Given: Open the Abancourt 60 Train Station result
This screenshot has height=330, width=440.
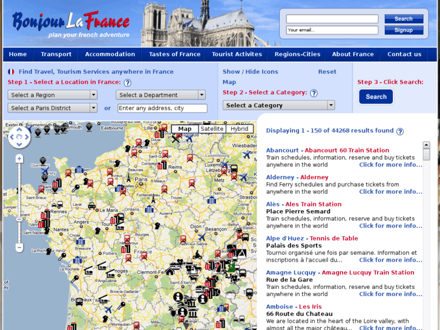Looking at the screenshot, I should 347,150.
